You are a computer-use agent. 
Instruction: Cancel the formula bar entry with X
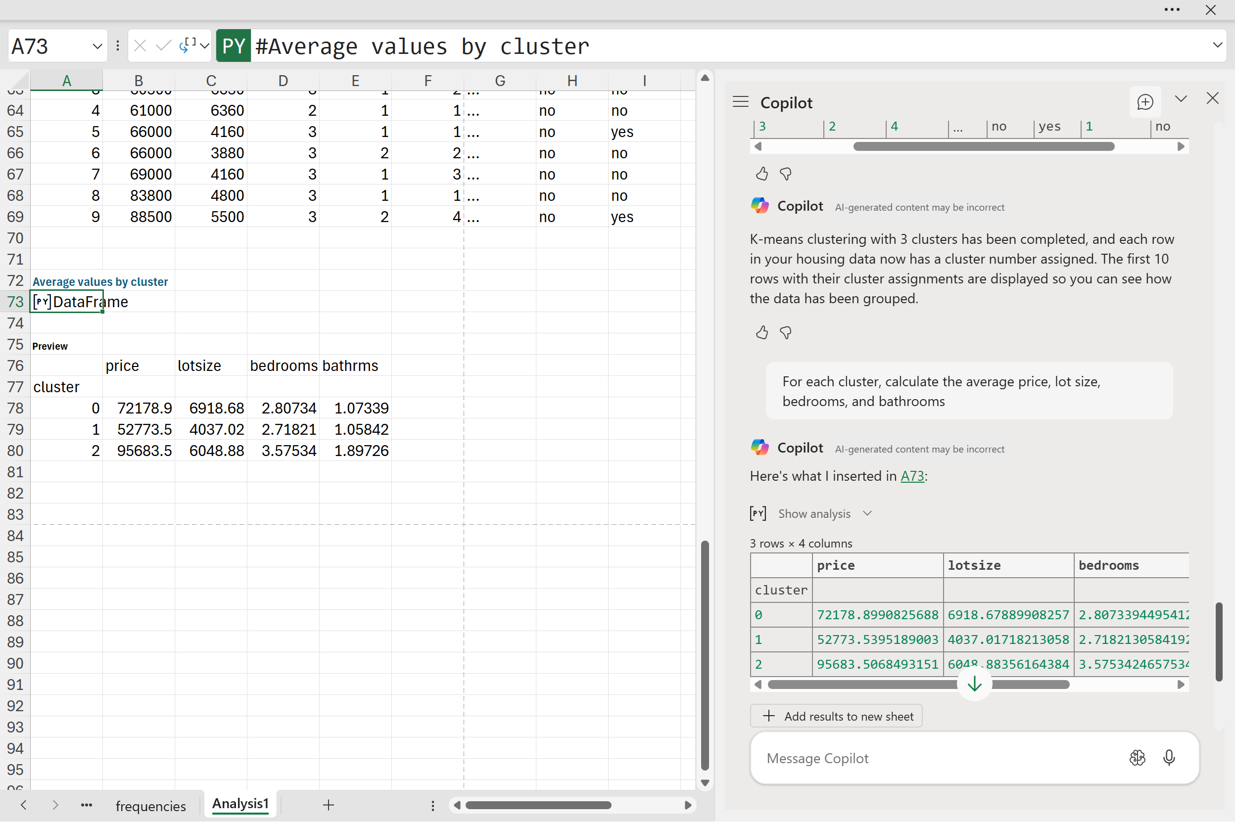tap(140, 46)
